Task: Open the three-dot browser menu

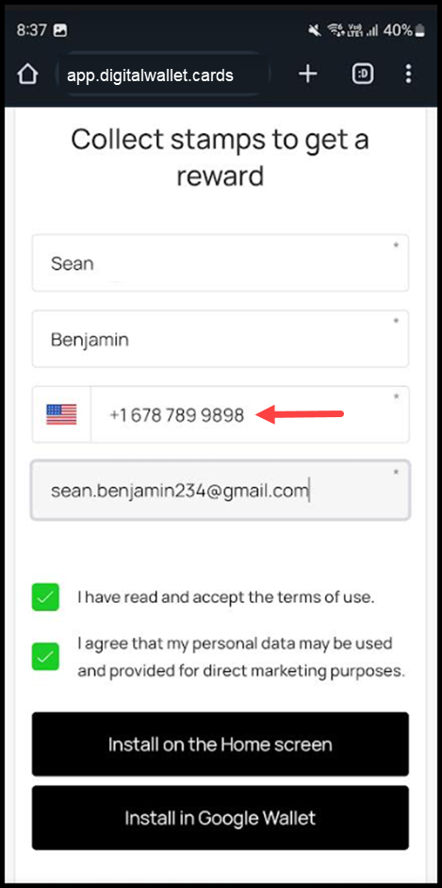Action: [409, 75]
